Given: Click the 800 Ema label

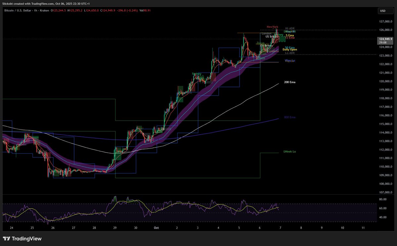Looking at the screenshot, I should coord(290,117).
